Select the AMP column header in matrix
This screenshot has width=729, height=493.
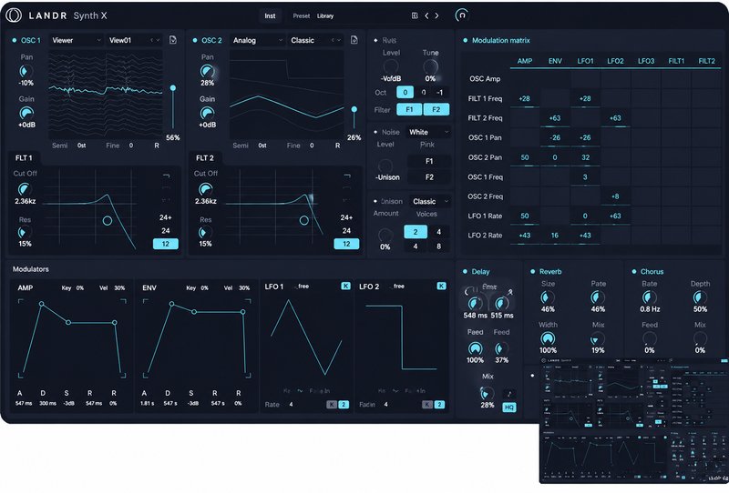(x=525, y=61)
